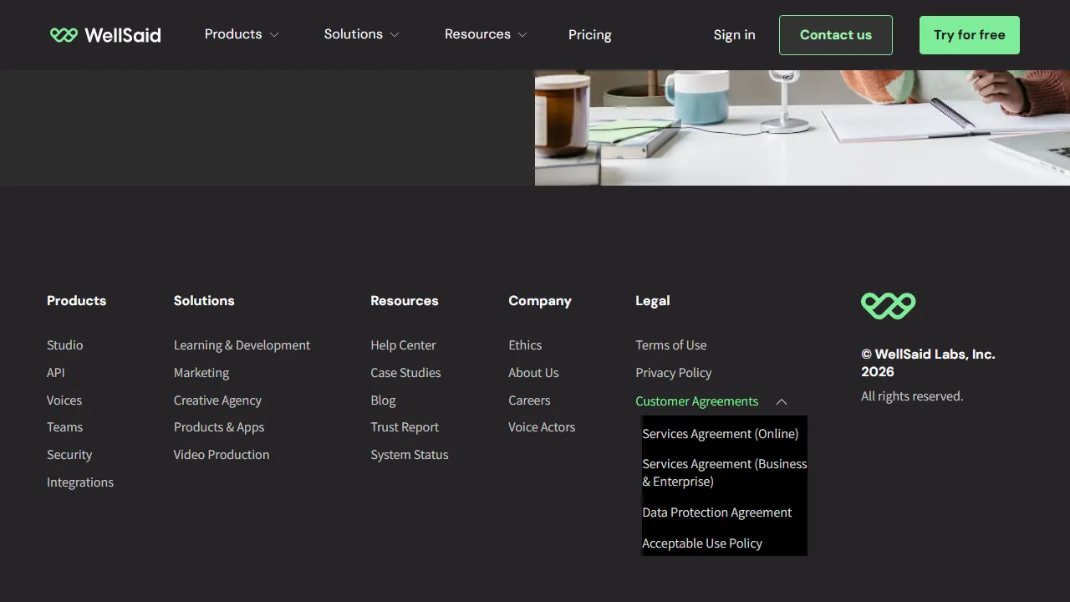Viewport: 1070px width, 602px height.
Task: Click the green WellSaid footer logo
Action: tap(888, 306)
